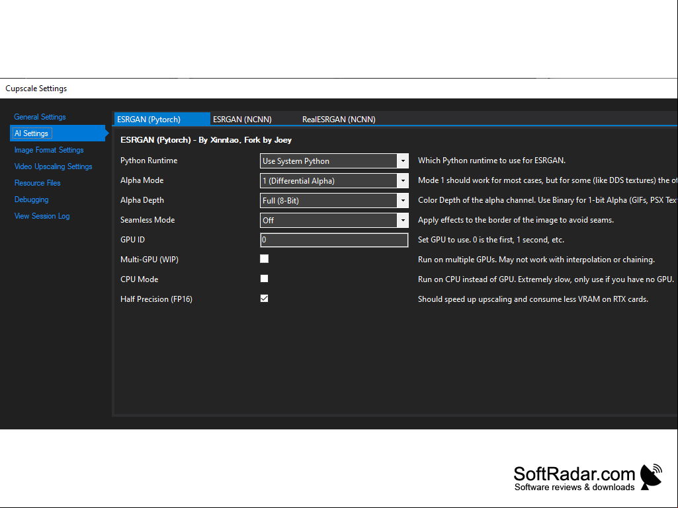The height and width of the screenshot is (508, 678).
Task: Go to Video Upscaling Settings
Action: (53, 166)
